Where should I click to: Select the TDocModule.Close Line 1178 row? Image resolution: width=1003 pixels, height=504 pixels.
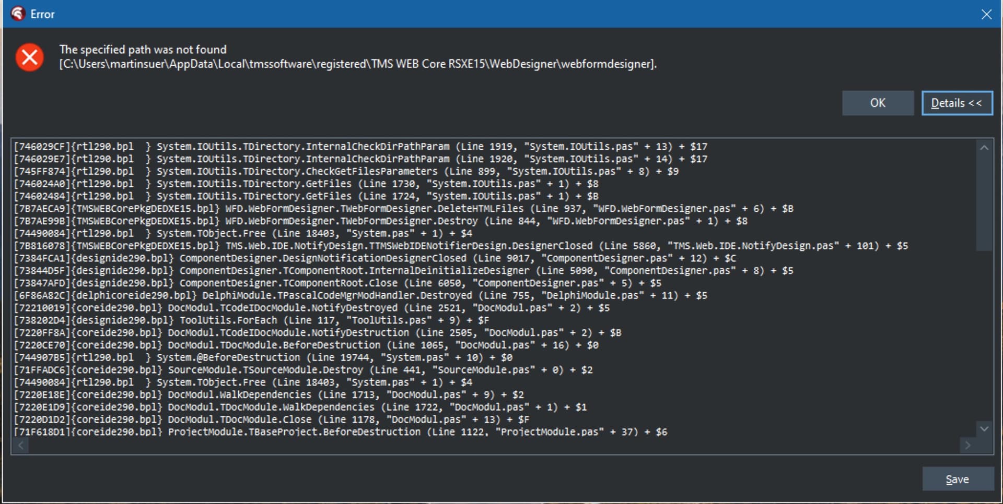[271, 420]
